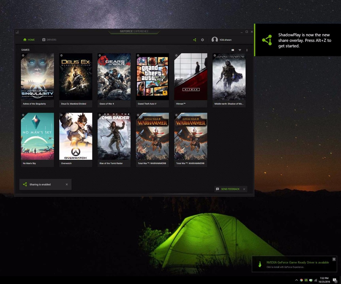Click optimization status icon on Shadow of Mordor
Image resolution: width=341 pixels, height=284 pixels.
coord(215,55)
